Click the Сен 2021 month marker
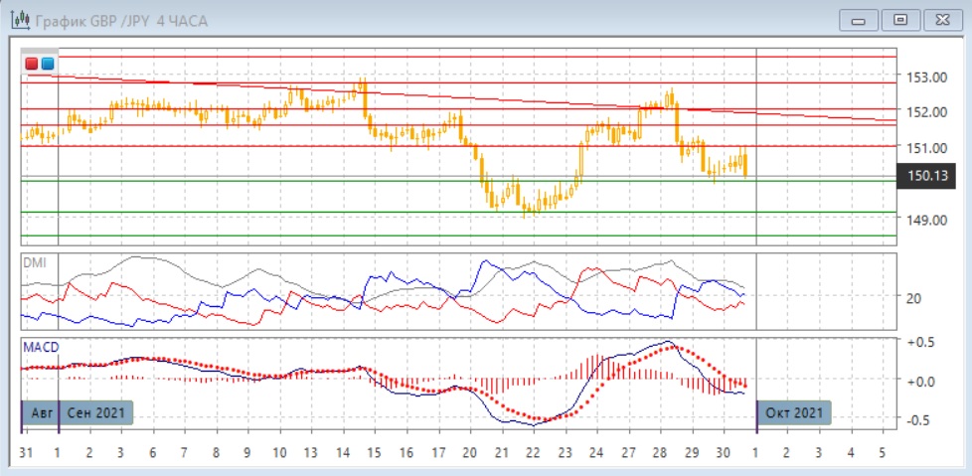Screen dimensions: 972x476 pyautogui.click(x=95, y=412)
